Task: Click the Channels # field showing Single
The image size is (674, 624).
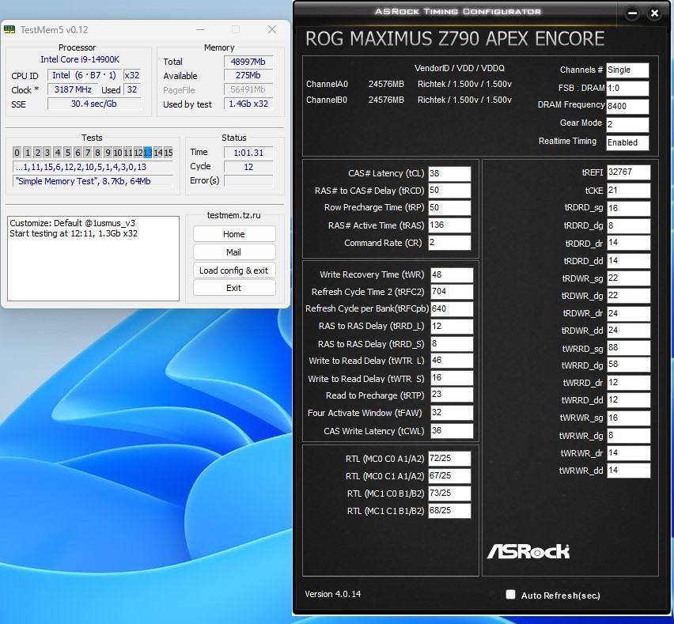Action: [627, 70]
